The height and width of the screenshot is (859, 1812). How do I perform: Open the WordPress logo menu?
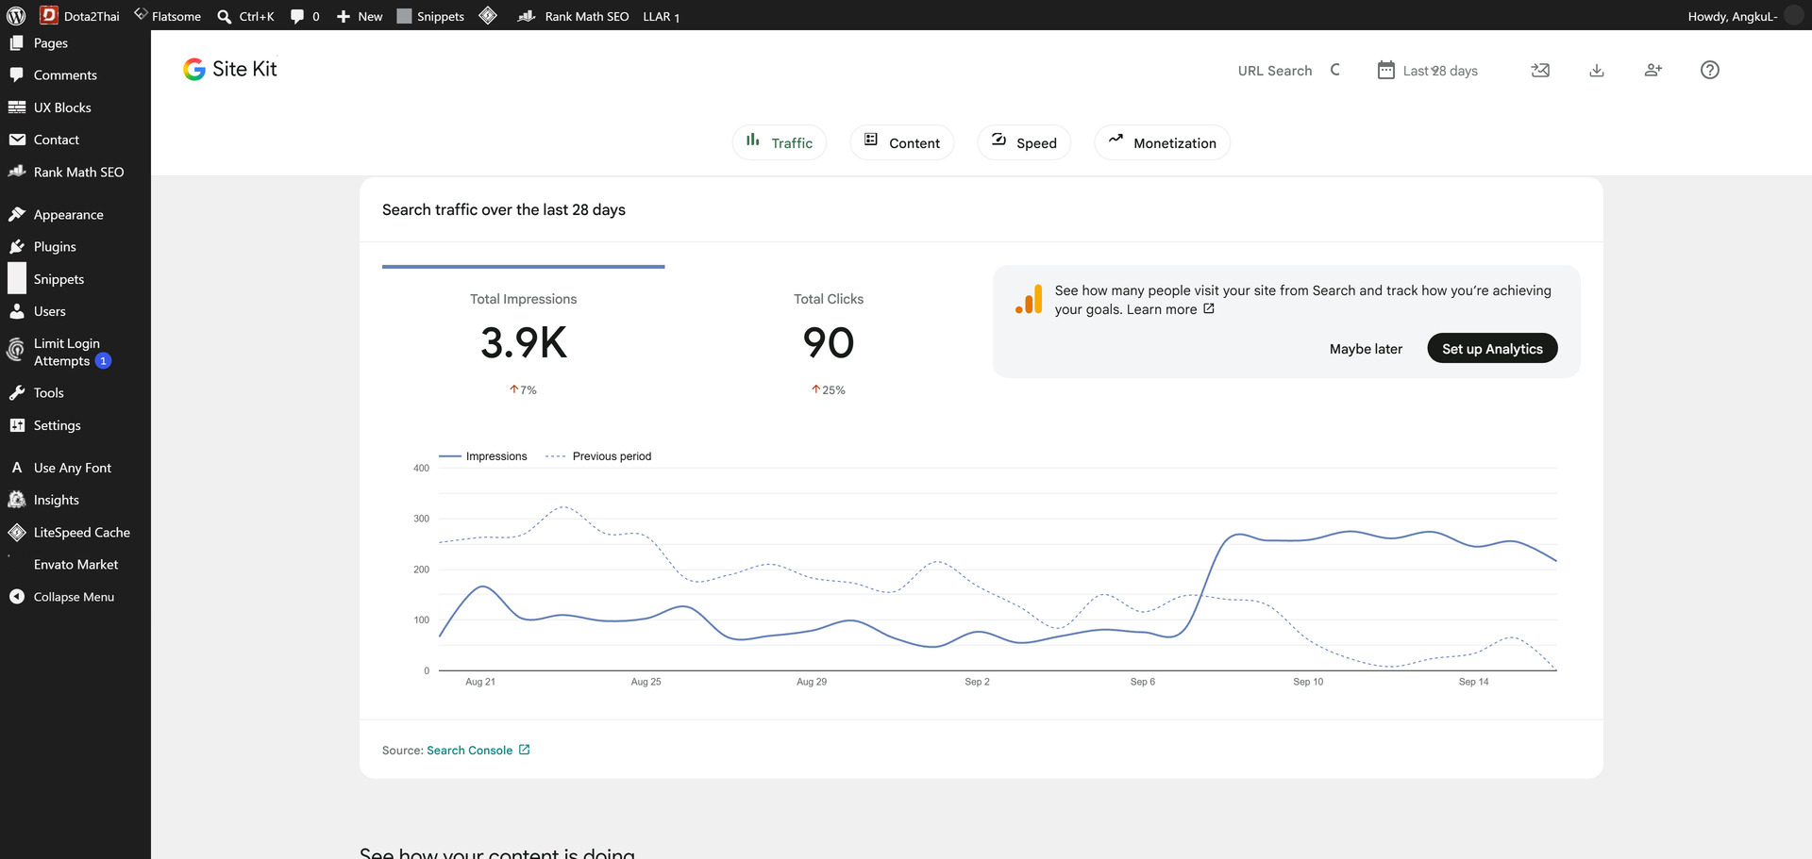tap(16, 16)
